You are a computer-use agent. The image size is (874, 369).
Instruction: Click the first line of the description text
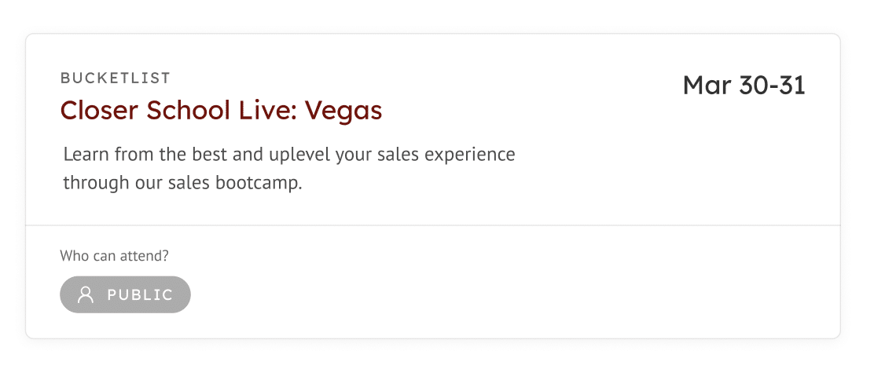click(x=289, y=154)
